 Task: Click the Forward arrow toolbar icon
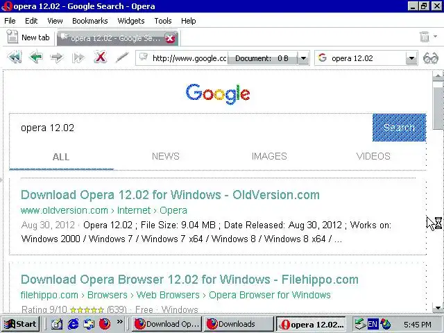click(x=57, y=58)
